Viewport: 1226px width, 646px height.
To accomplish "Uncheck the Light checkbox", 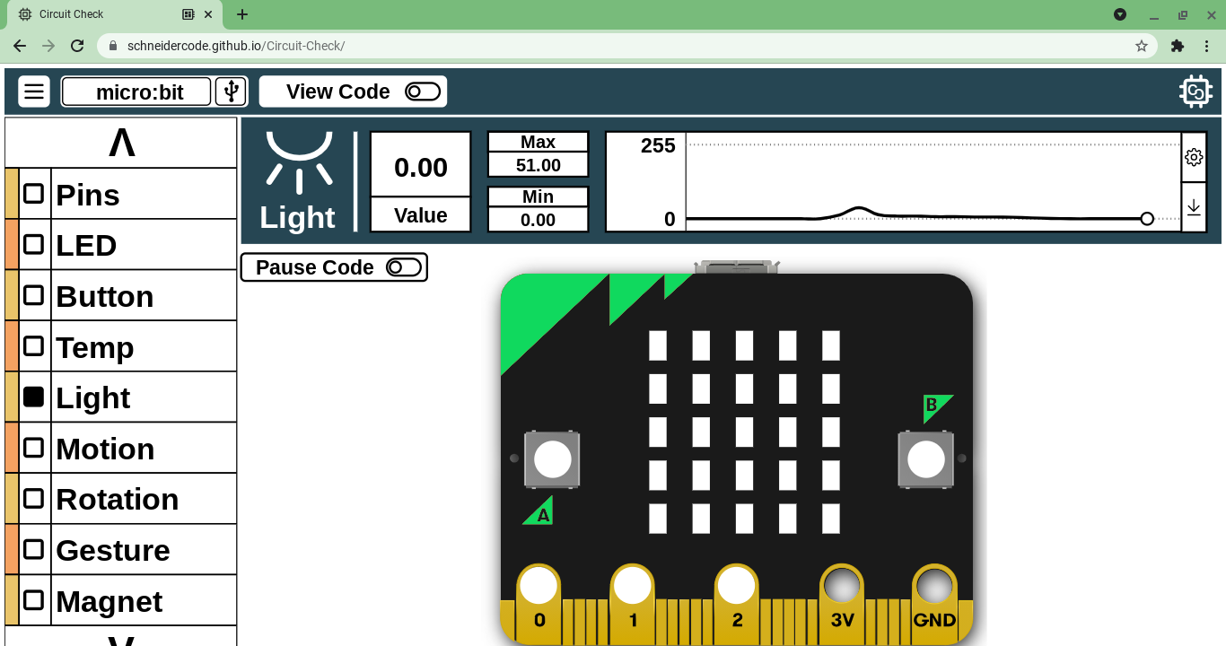I will (34, 397).
